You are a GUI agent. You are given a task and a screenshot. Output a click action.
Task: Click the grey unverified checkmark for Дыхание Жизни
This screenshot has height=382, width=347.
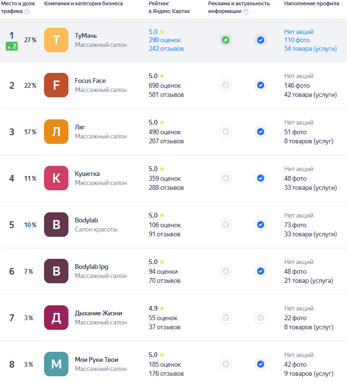point(261,318)
